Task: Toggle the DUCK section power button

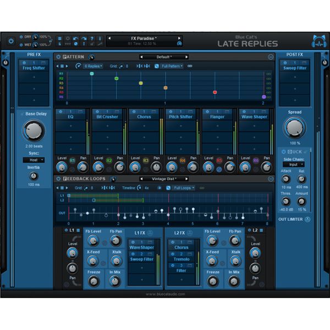Action: 283,152
